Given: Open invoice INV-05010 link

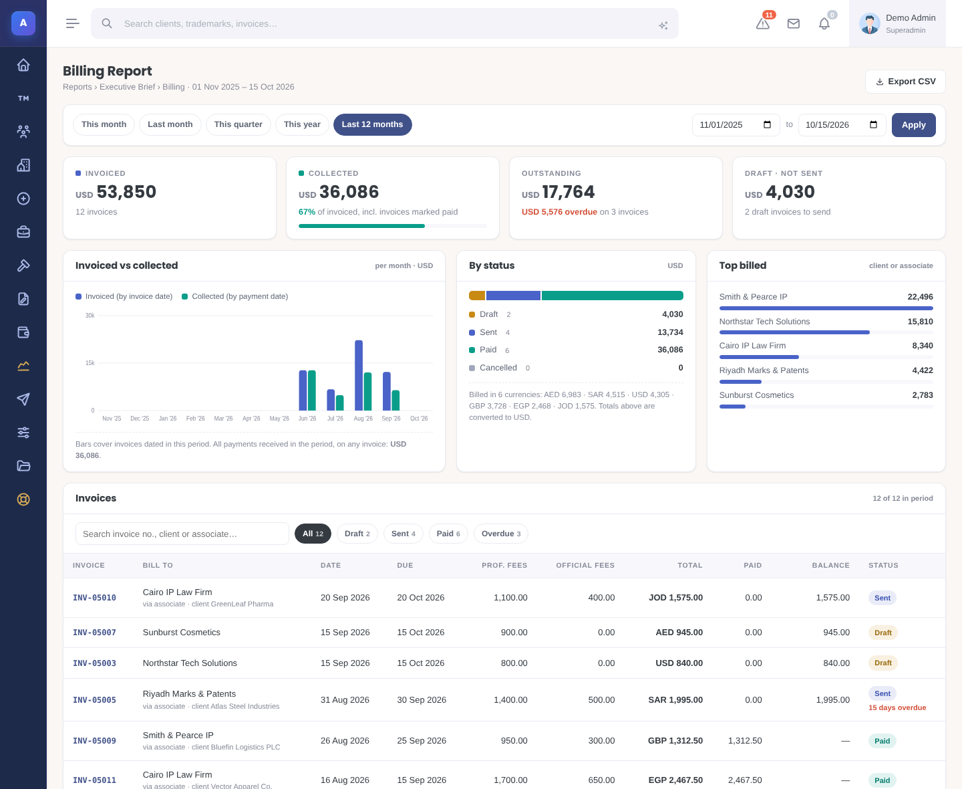Looking at the screenshot, I should click(94, 598).
